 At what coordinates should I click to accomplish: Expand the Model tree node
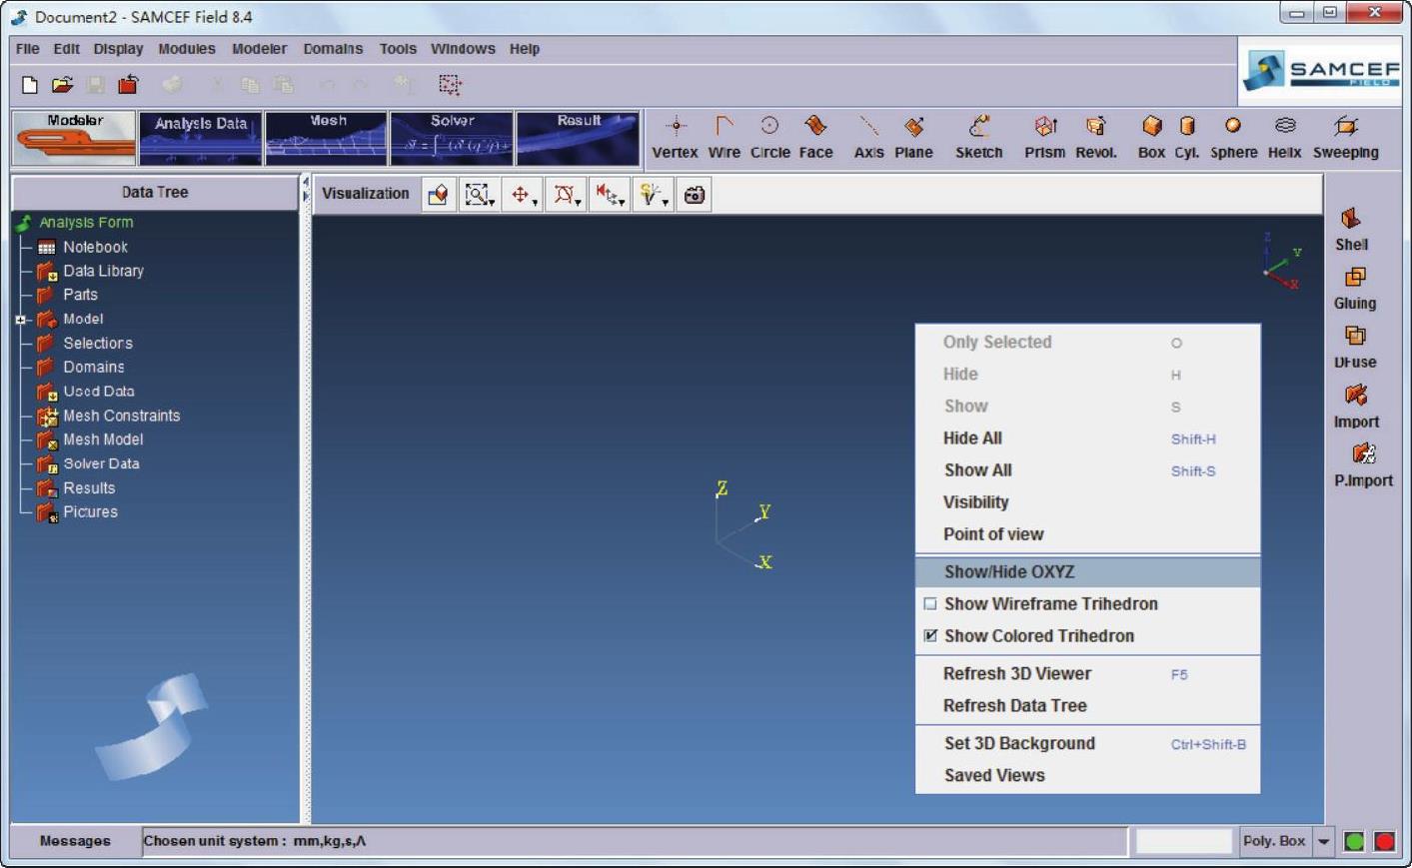coord(20,320)
